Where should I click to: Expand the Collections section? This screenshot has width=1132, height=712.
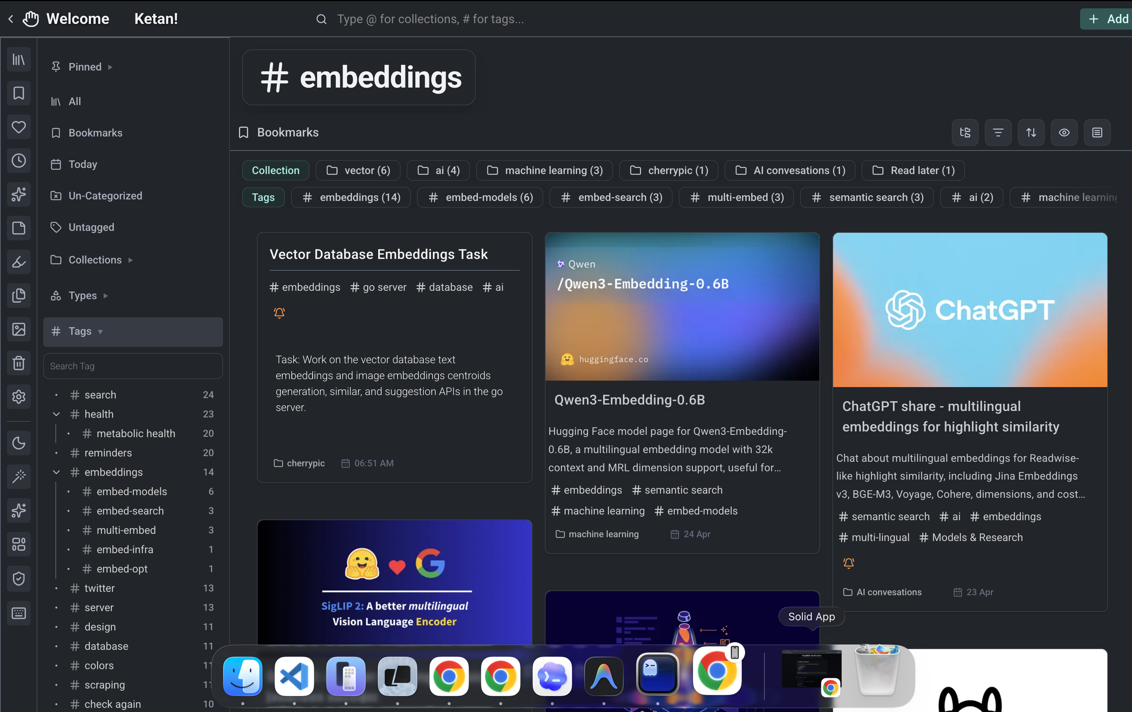(x=130, y=260)
